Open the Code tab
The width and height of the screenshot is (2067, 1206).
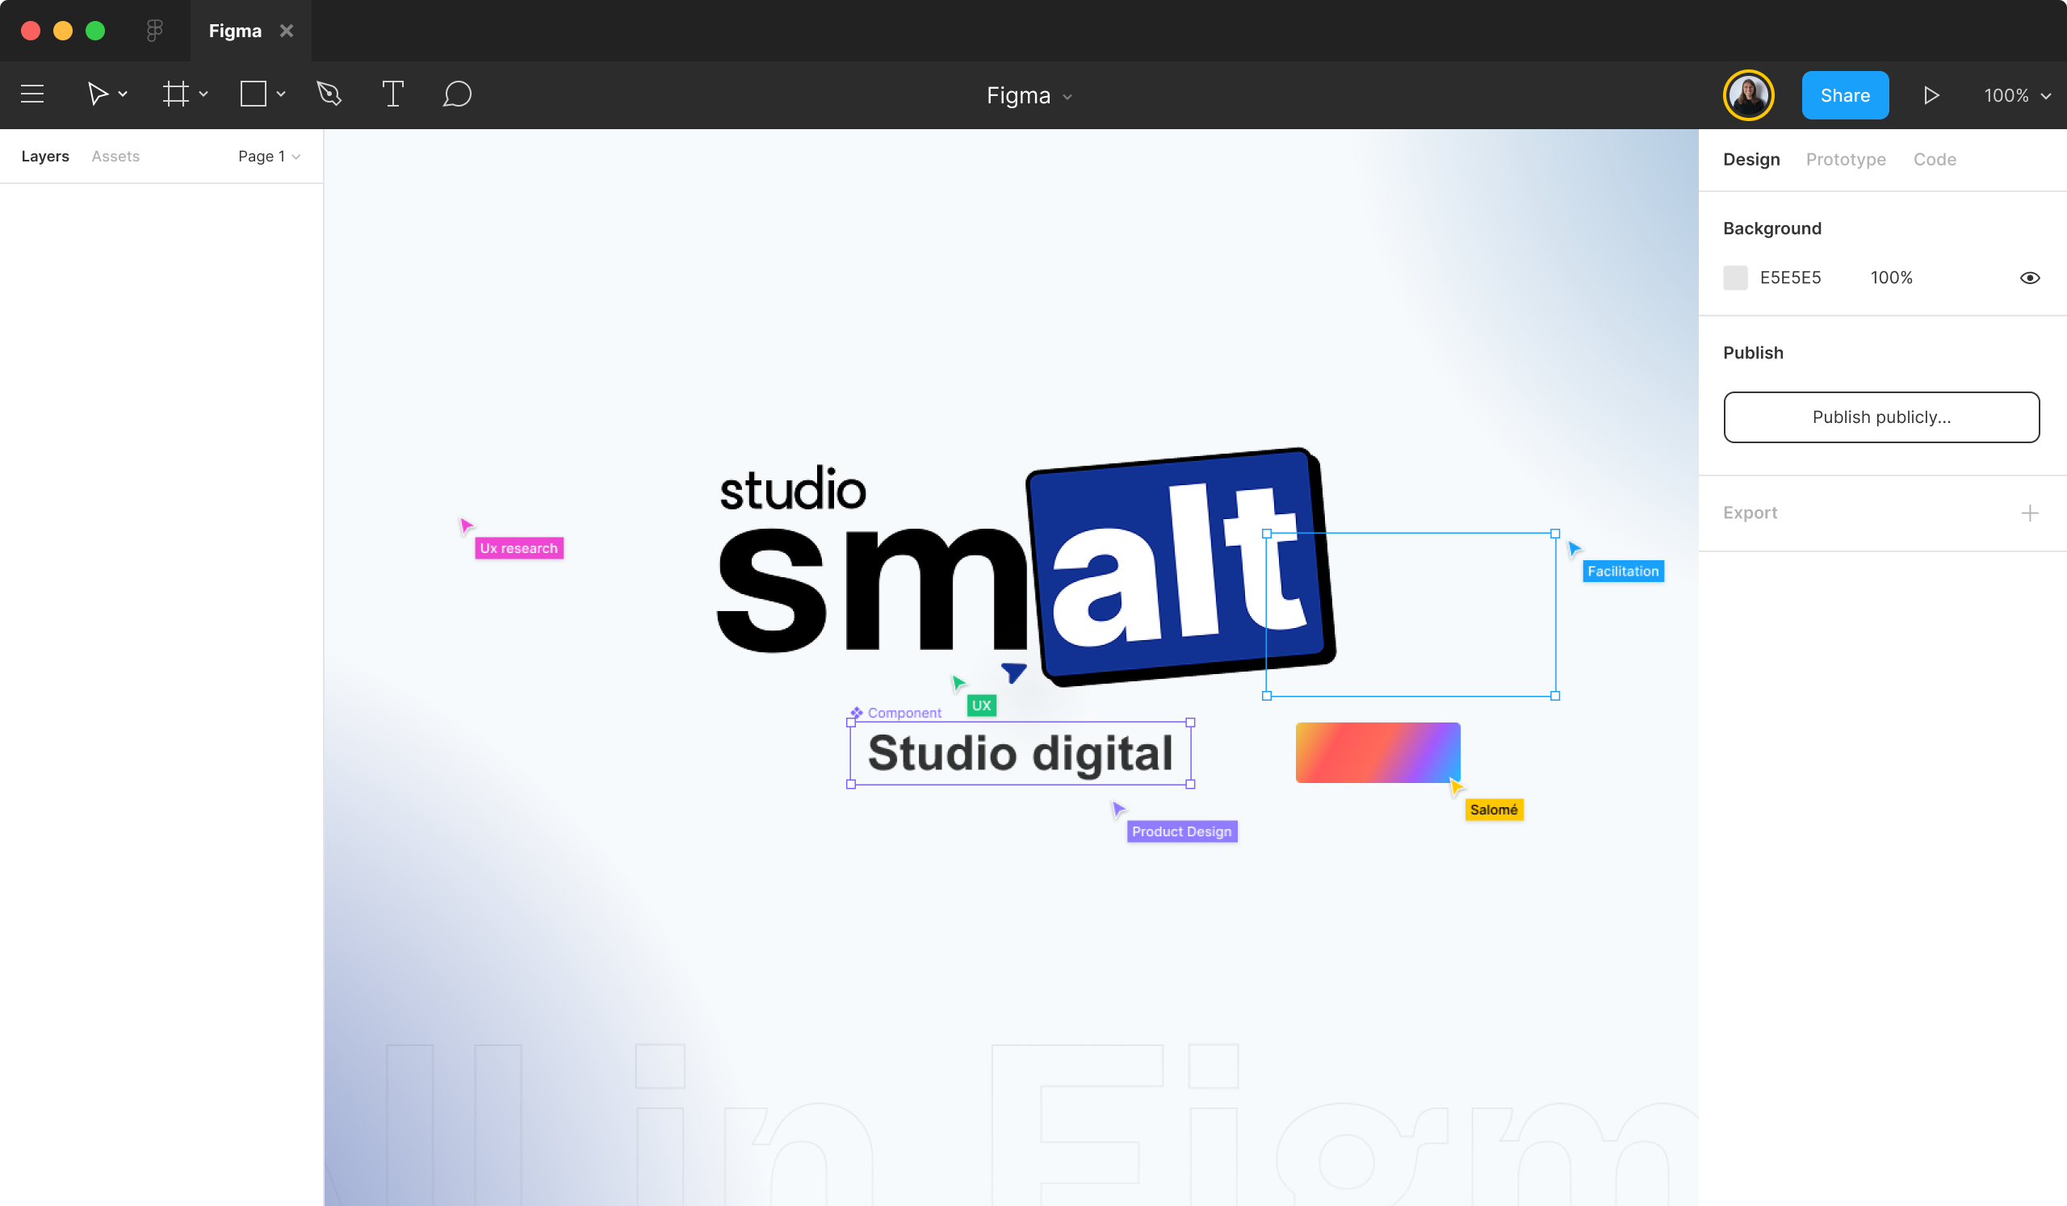pyautogui.click(x=1934, y=159)
